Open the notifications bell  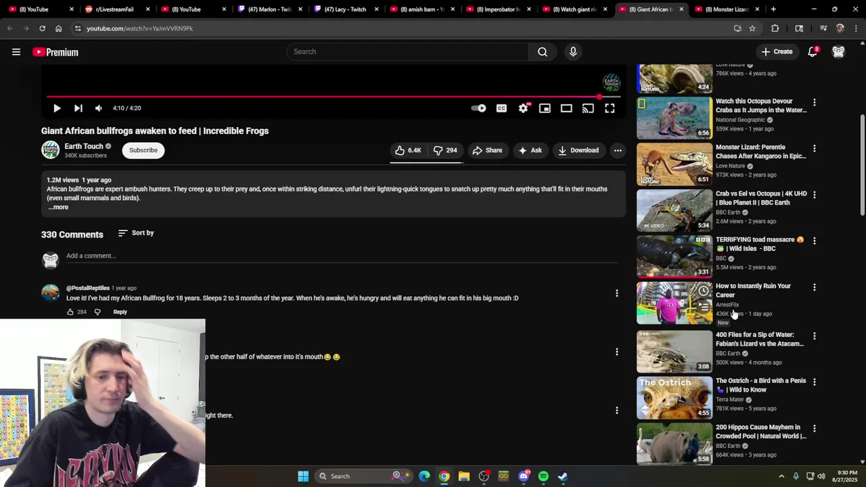click(x=813, y=51)
